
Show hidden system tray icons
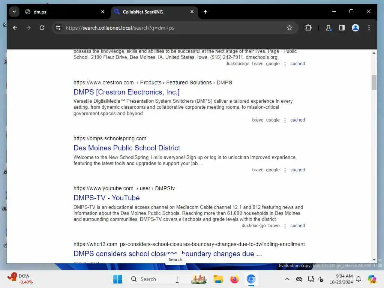287,279
